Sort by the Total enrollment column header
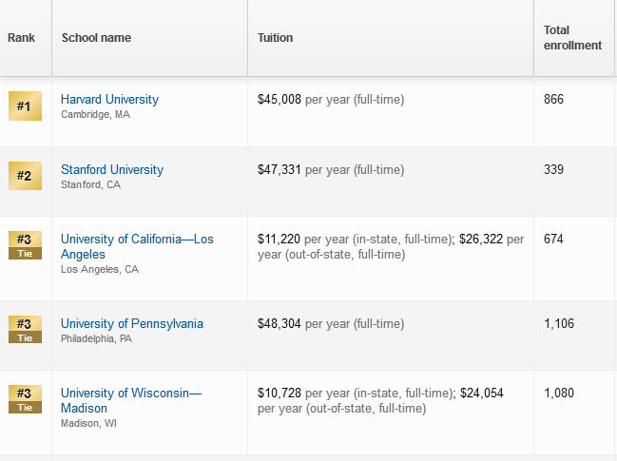 572,38
